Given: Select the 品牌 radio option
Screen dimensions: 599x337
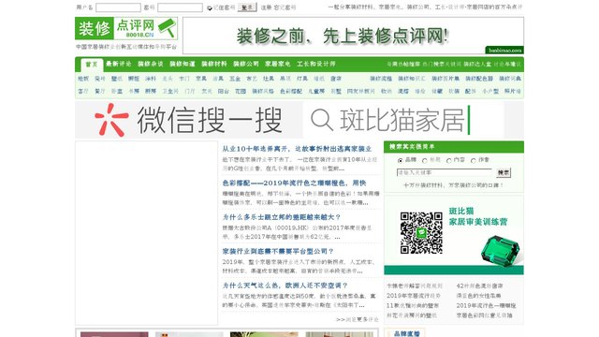Looking at the screenshot, I should click(x=400, y=160).
